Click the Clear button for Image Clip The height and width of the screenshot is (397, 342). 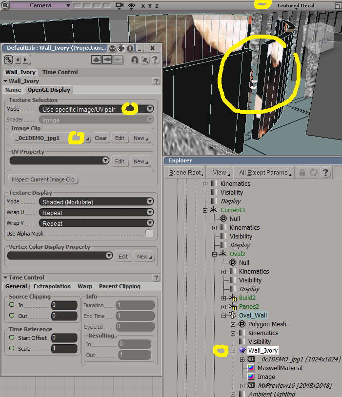pos(101,138)
